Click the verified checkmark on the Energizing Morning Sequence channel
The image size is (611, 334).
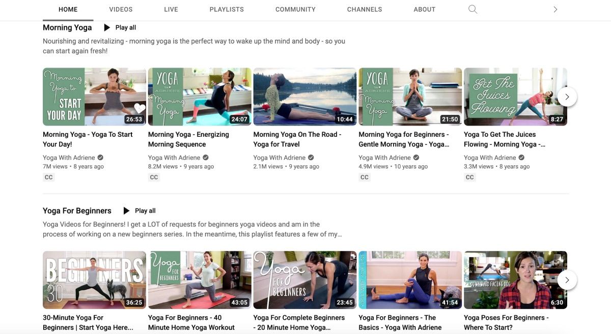pos(205,157)
